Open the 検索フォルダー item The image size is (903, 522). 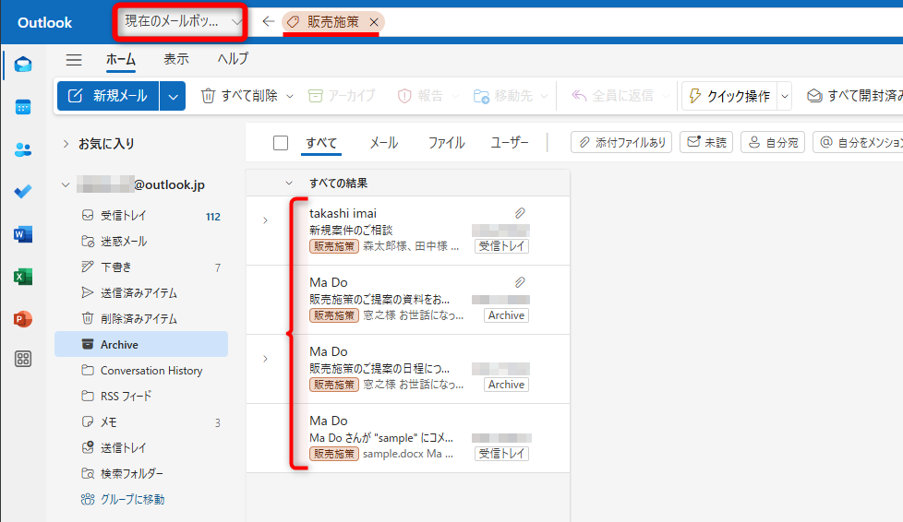(141, 474)
